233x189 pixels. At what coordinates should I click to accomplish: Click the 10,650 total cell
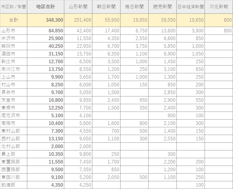tap(191, 20)
